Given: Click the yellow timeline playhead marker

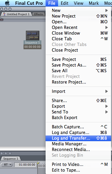Looking at the screenshot, I should [x=38, y=164].
